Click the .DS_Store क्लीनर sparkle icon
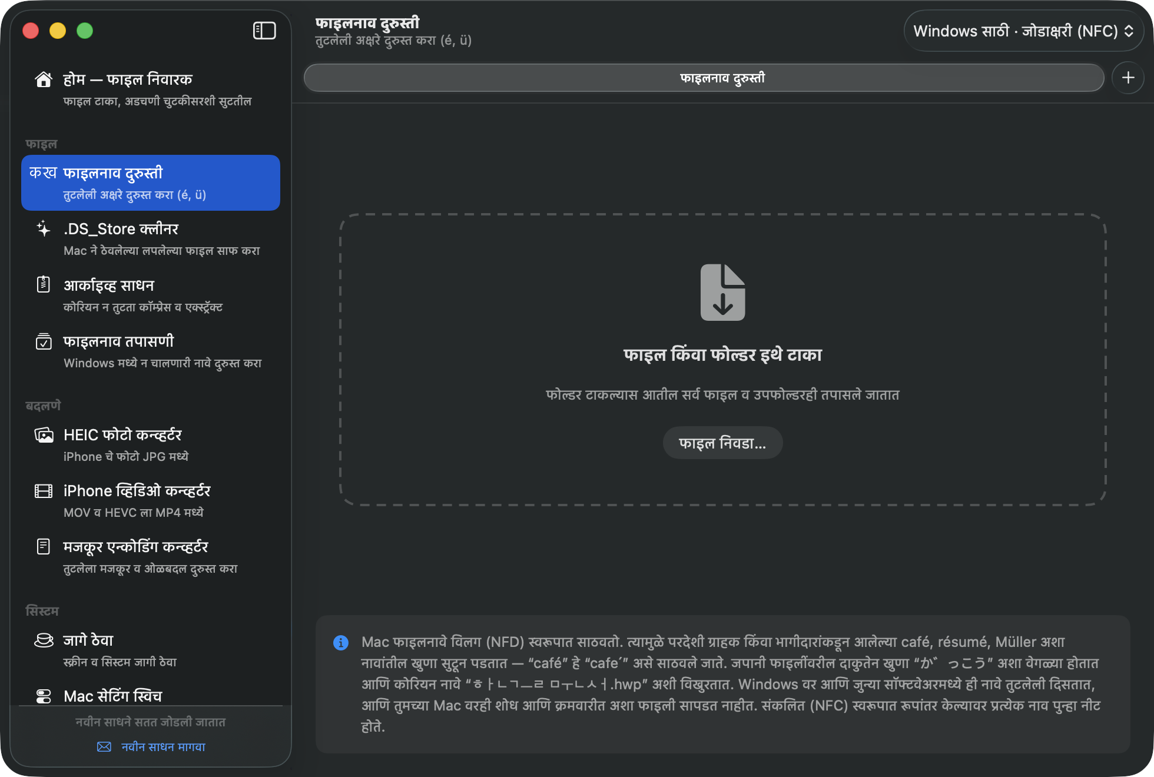 coord(44,229)
